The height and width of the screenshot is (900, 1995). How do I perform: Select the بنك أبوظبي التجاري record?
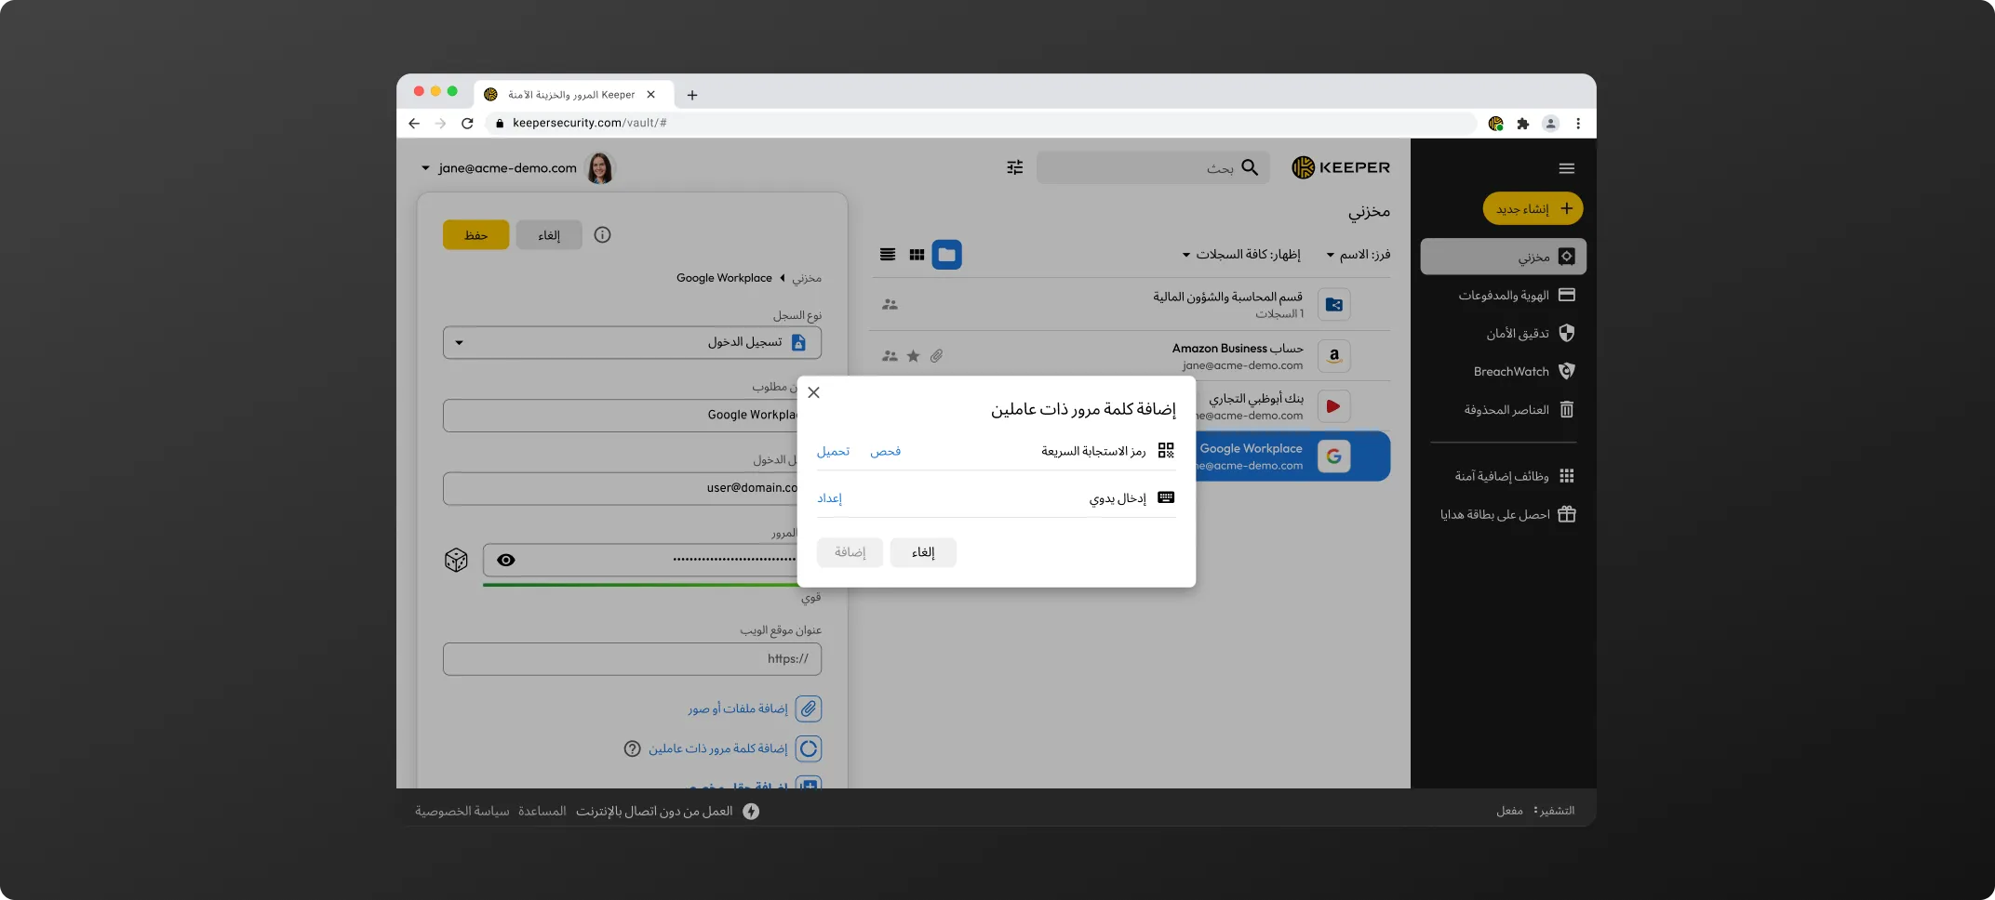click(1293, 406)
